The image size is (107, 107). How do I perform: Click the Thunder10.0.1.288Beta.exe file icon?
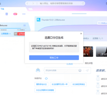pyautogui.click(x=38, y=20)
